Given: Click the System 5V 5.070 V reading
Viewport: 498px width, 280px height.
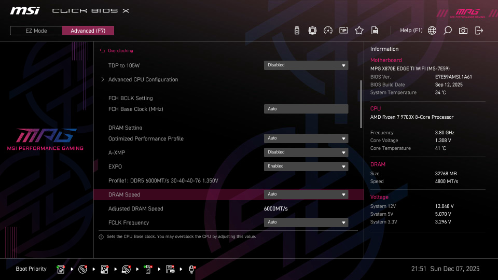Looking at the screenshot, I should click(443, 214).
